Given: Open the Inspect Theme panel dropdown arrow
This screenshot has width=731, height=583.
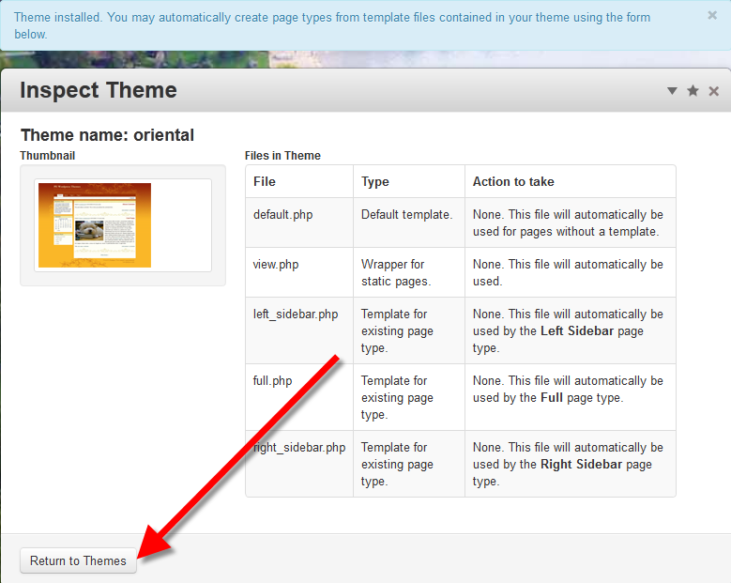Looking at the screenshot, I should tap(672, 91).
